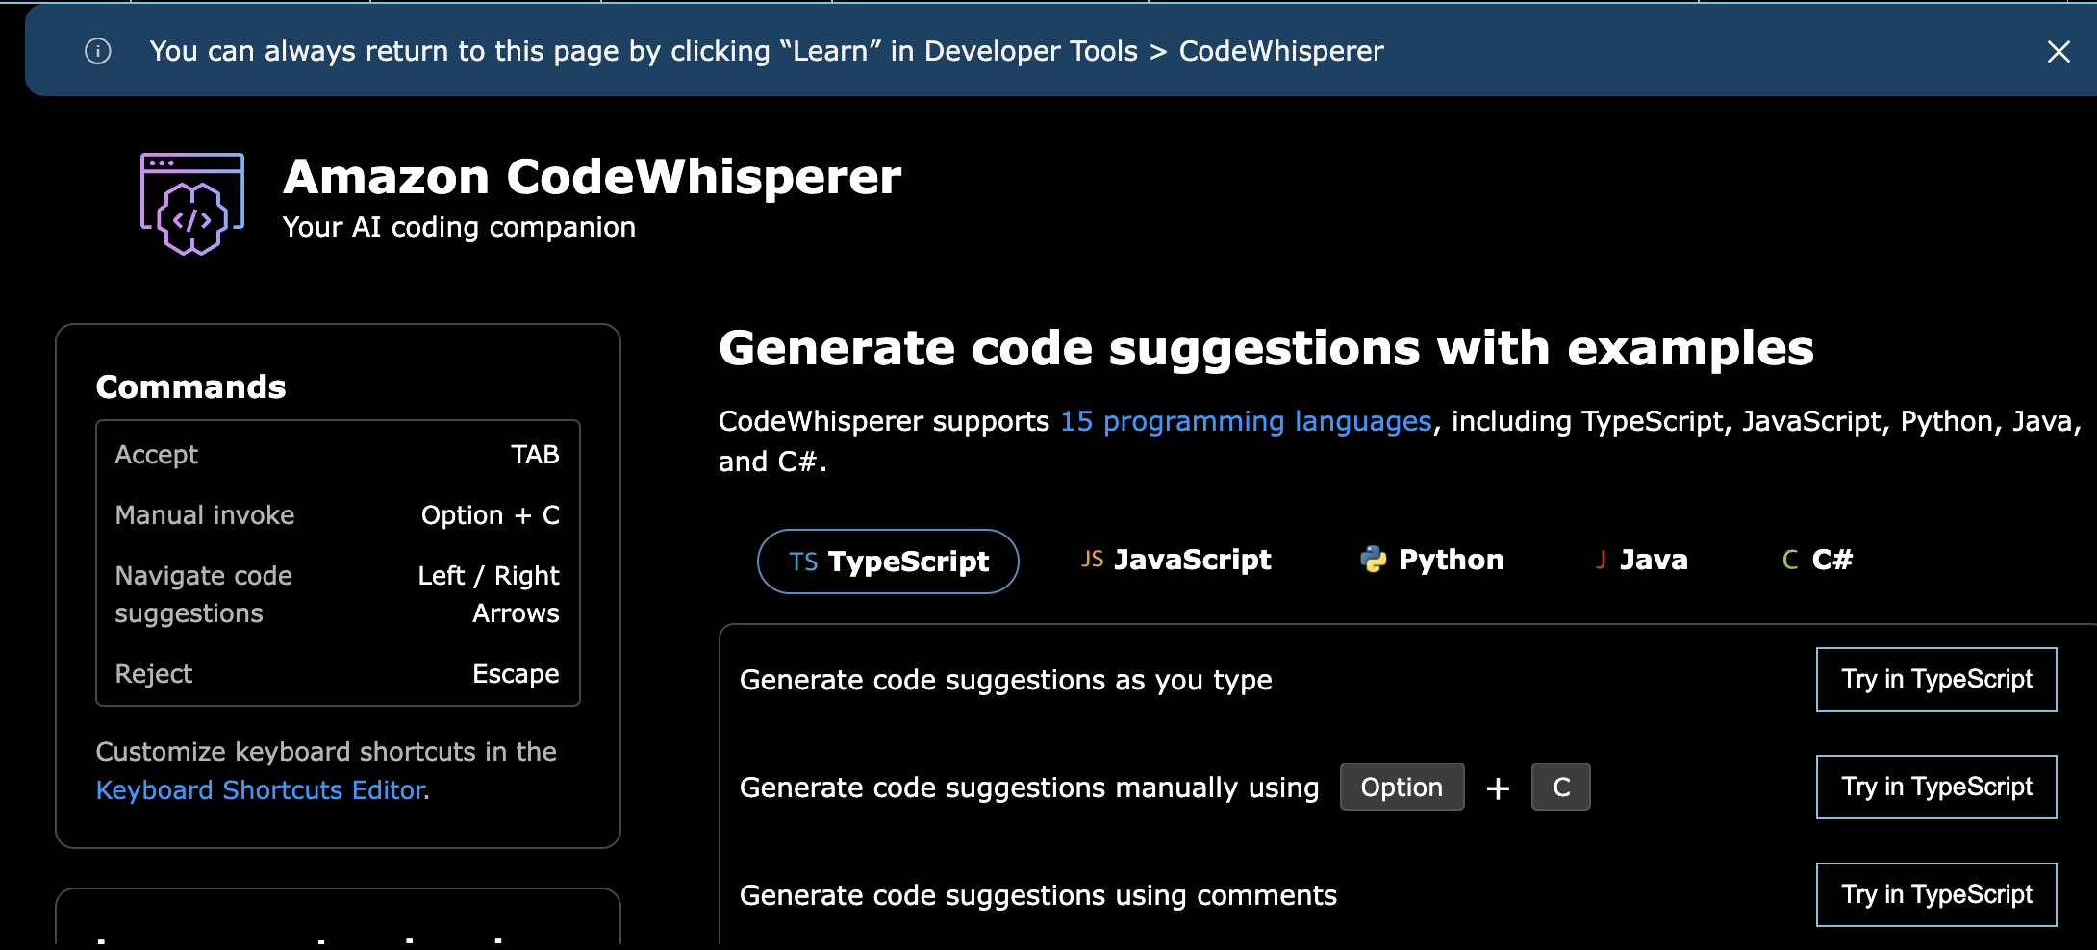The width and height of the screenshot is (2097, 950).
Task: Try in TypeScript for manual code suggestions
Action: click(x=1935, y=787)
